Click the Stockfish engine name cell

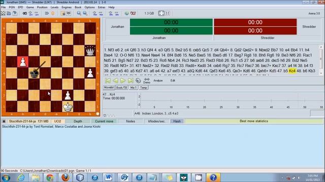28,121
